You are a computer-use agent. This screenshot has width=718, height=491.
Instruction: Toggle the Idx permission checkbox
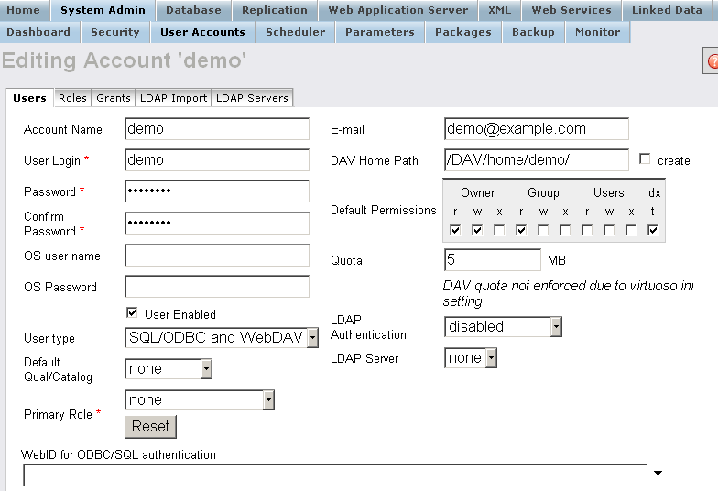pyautogui.click(x=653, y=230)
